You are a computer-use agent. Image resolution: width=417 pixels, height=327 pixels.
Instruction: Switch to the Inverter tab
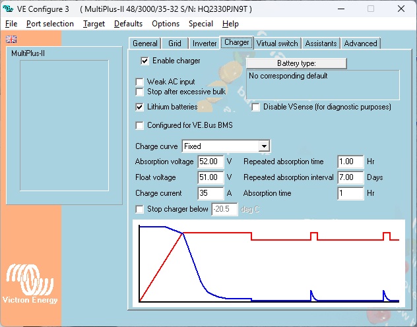tap(205, 44)
